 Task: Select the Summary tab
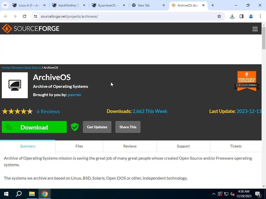click(28, 146)
